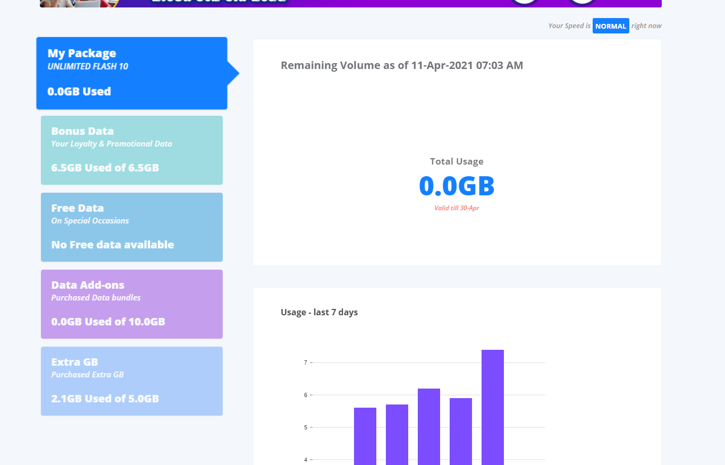This screenshot has height=465, width=725.
Task: Click the third bar in usage chart
Action: tap(429, 427)
